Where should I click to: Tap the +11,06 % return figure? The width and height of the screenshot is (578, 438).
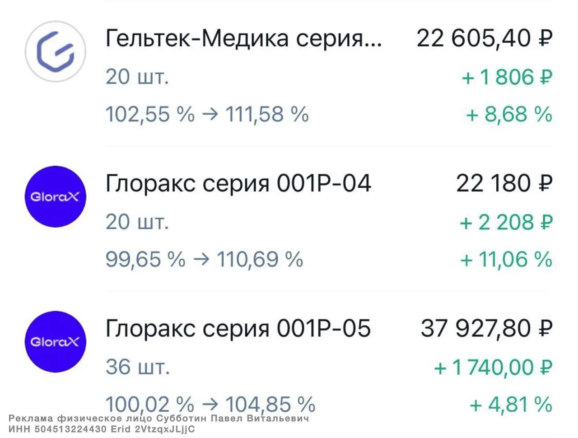506,260
